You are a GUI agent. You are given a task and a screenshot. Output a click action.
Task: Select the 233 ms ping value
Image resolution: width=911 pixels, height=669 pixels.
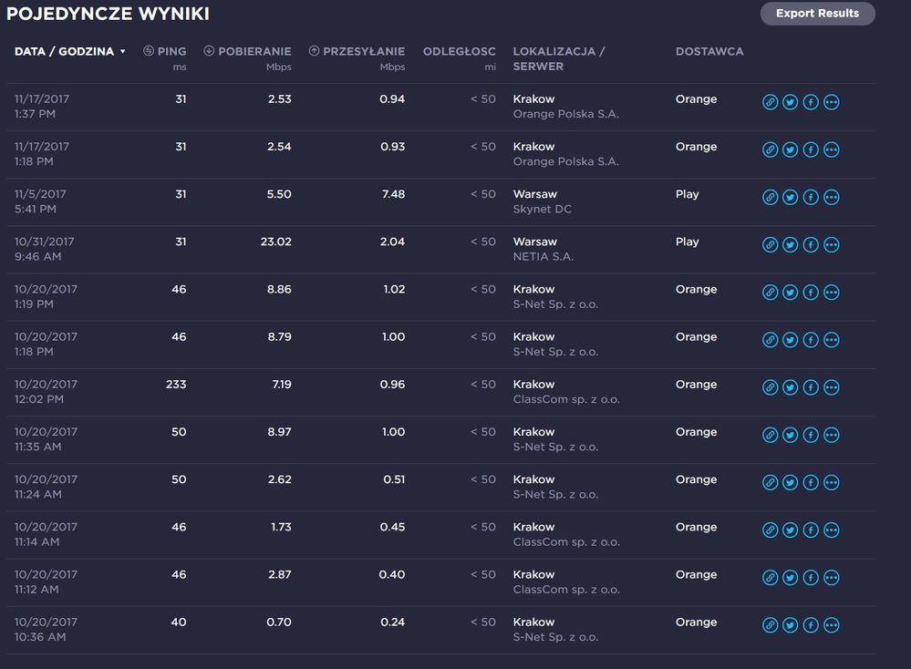pyautogui.click(x=176, y=385)
